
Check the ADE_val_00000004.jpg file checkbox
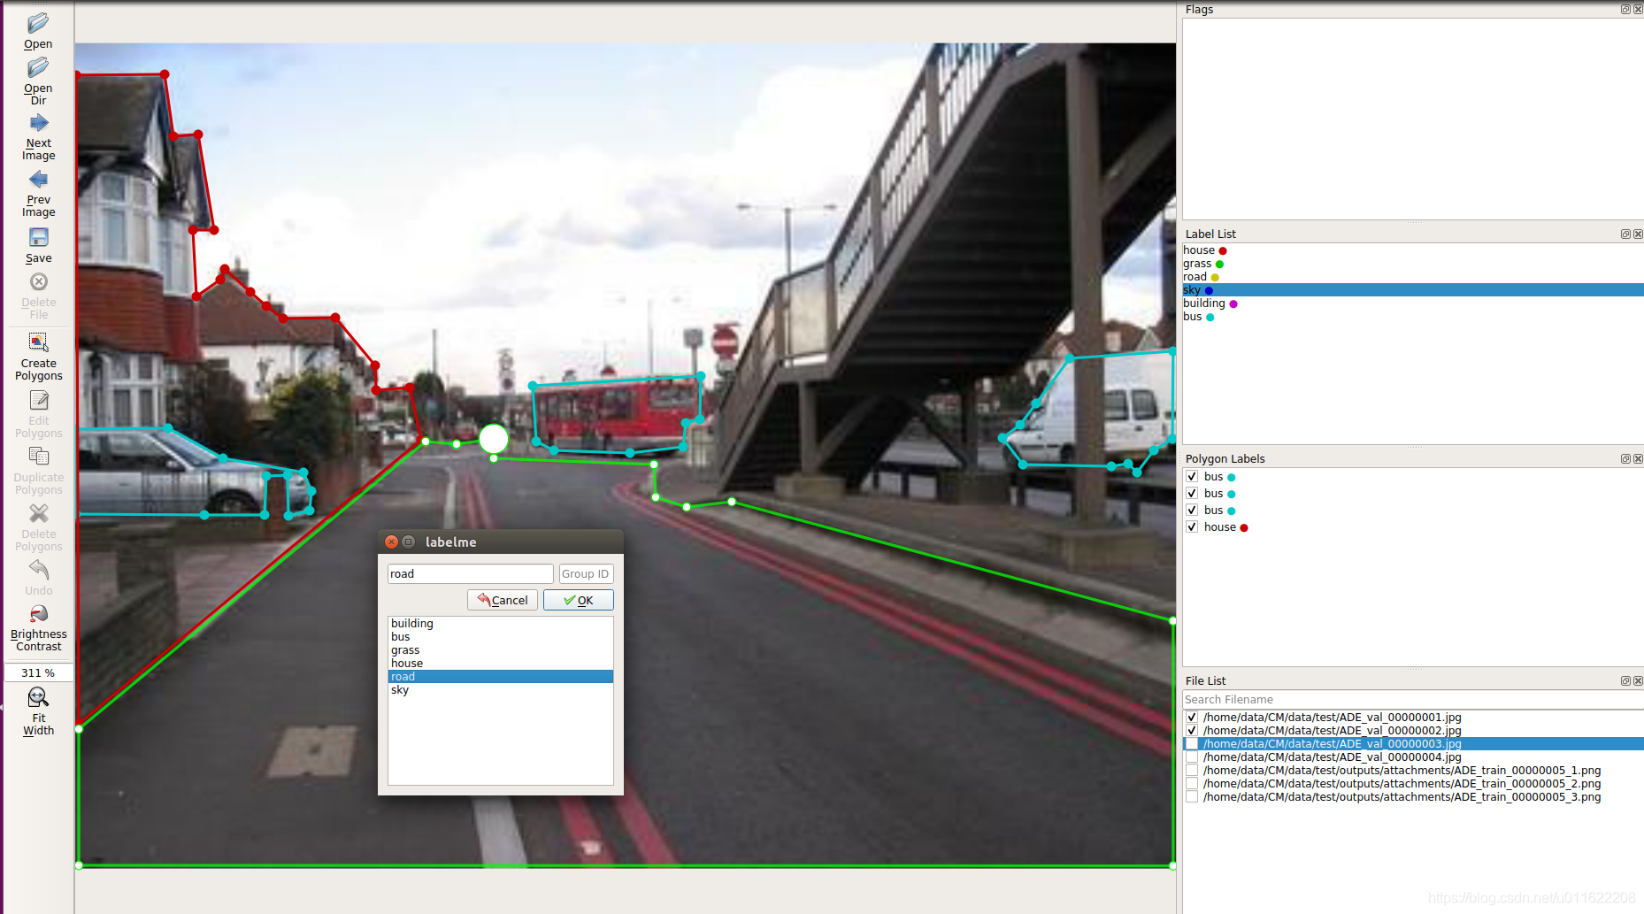[x=1192, y=757]
